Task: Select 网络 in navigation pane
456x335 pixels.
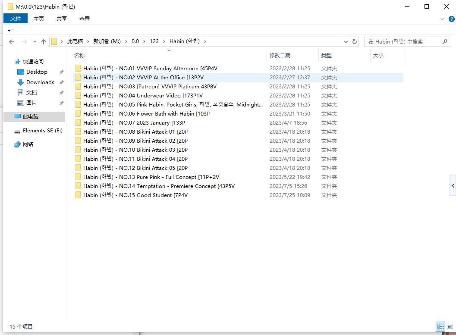Action: tap(28, 144)
